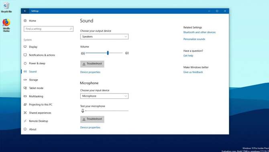269x152 pixels.
Task: Click the Get help link
Action: point(188,56)
